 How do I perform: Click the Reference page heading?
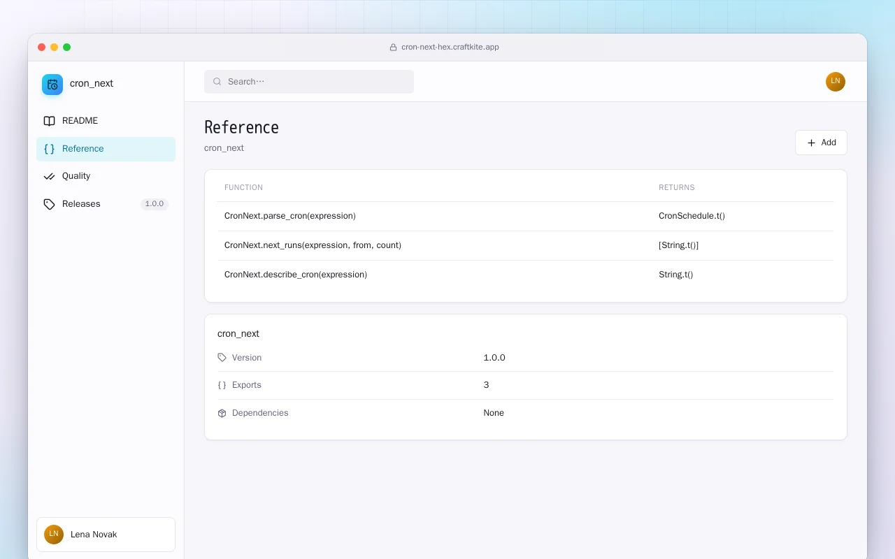tap(241, 127)
